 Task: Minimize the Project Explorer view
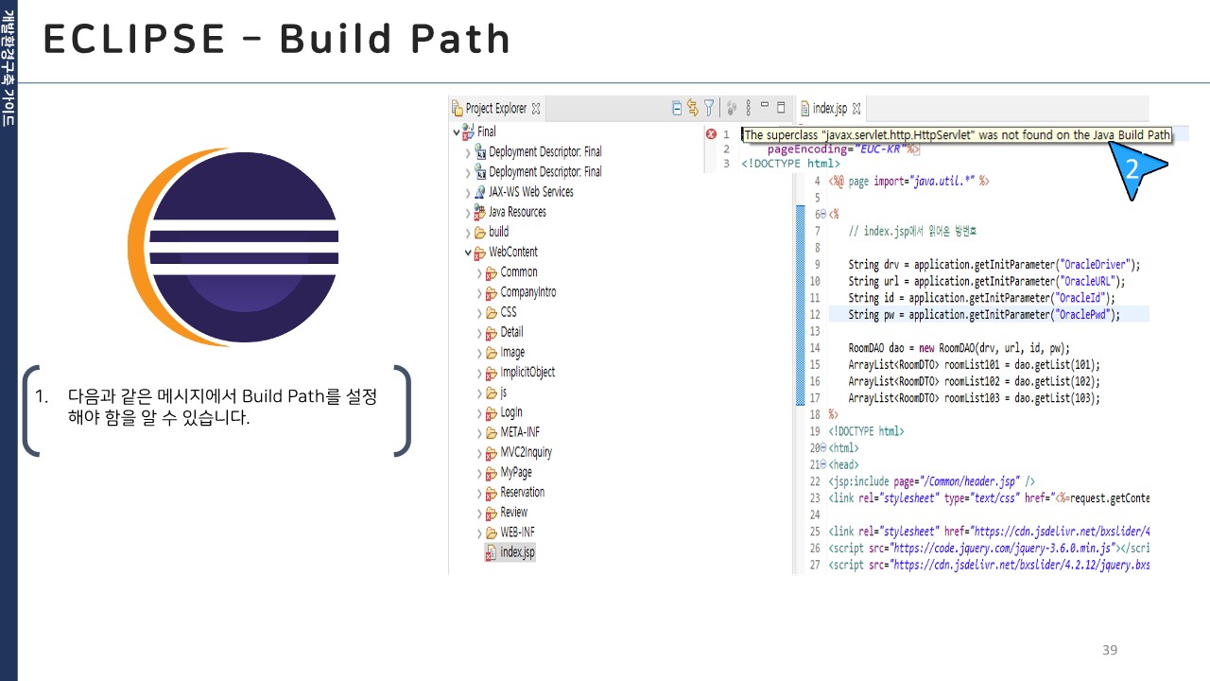[x=766, y=106]
